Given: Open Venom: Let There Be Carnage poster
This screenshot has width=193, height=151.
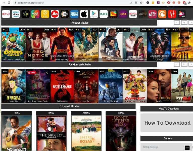Looking at the screenshot, I should point(159,44).
